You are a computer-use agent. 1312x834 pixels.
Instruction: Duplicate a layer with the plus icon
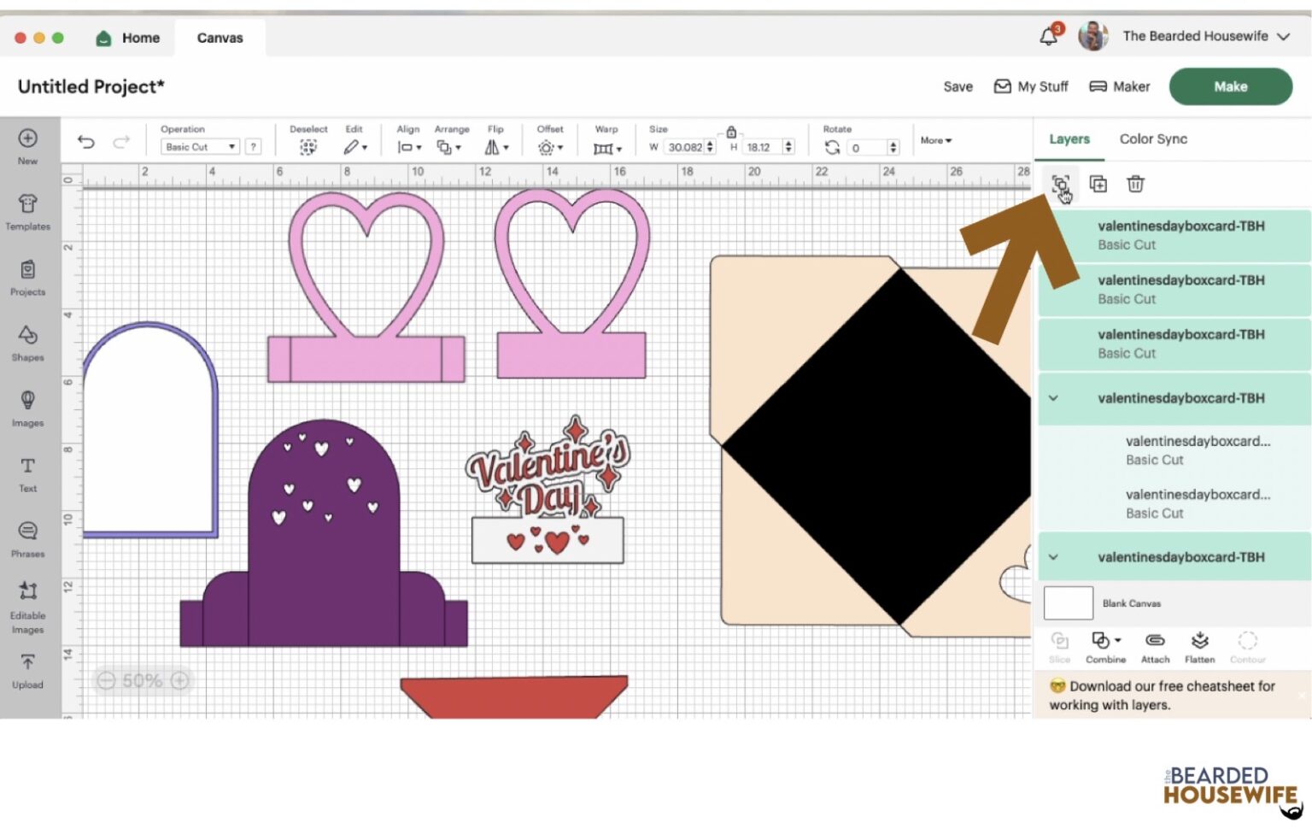pos(1098,184)
